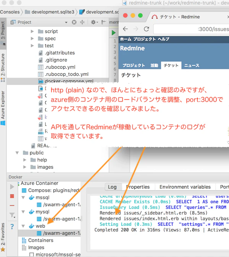
Task: Stop the container with the red square icon
Action: click(x=12, y=196)
